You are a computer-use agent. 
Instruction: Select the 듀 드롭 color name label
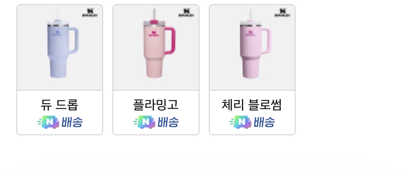point(60,105)
